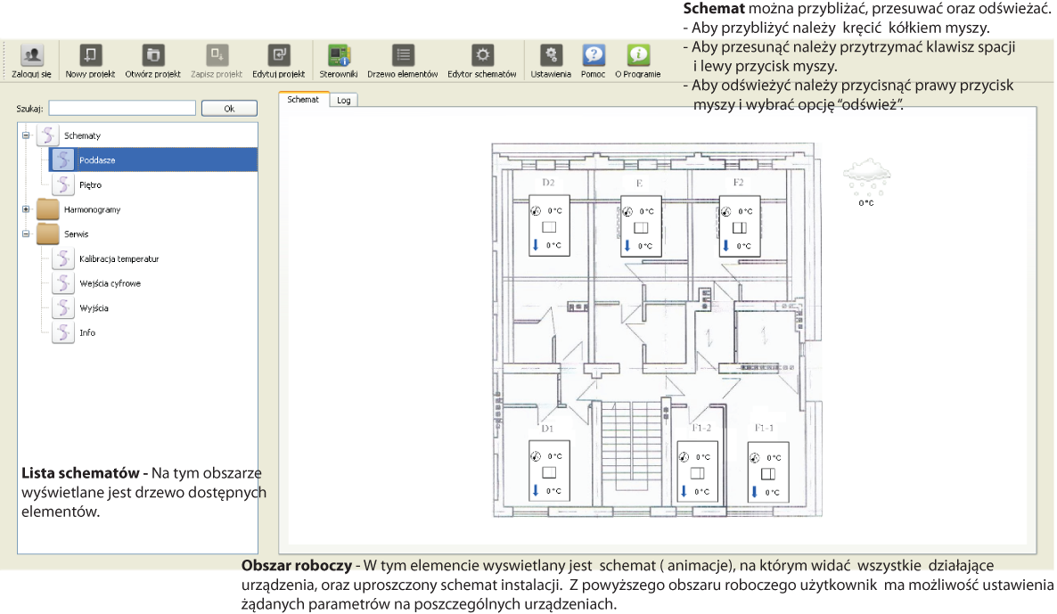Click the Zapisz projekt save icon
The image size is (1057, 614).
(217, 54)
